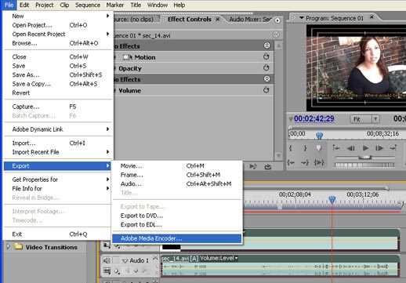Click the 00:02:42:29 current timecode

314,118
